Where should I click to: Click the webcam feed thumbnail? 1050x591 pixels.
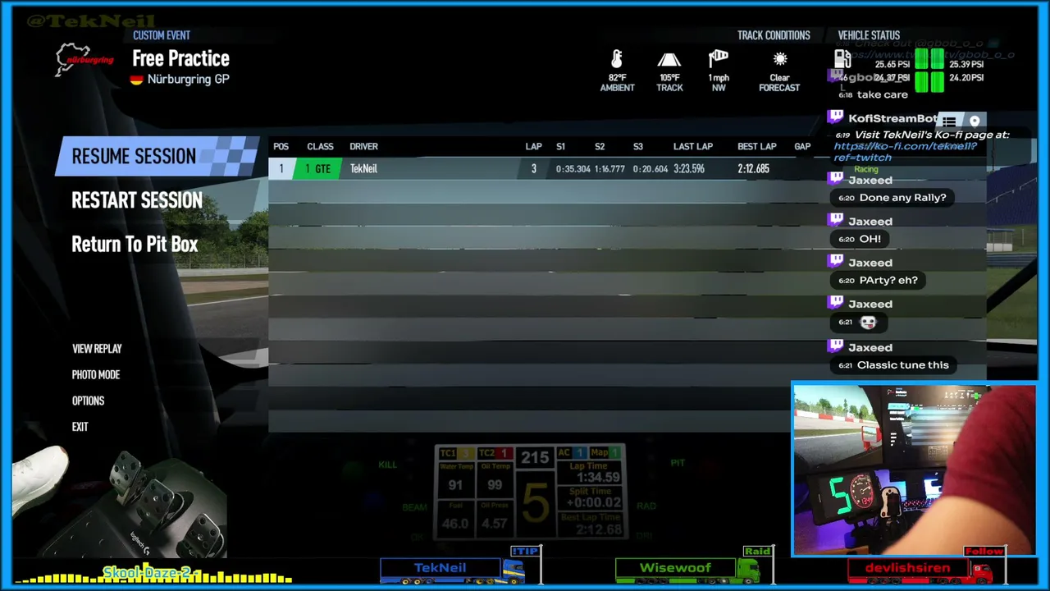coord(914,470)
